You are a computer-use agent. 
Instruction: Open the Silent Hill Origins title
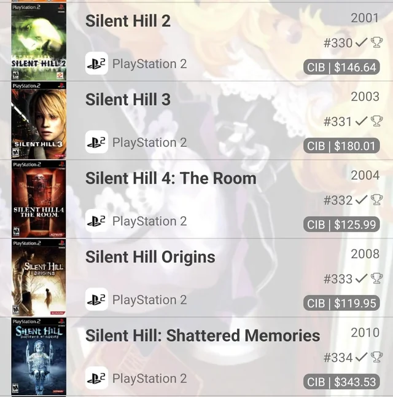150,257
